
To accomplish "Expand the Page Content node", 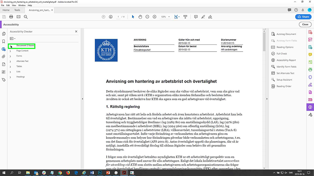I will click(10, 51).
